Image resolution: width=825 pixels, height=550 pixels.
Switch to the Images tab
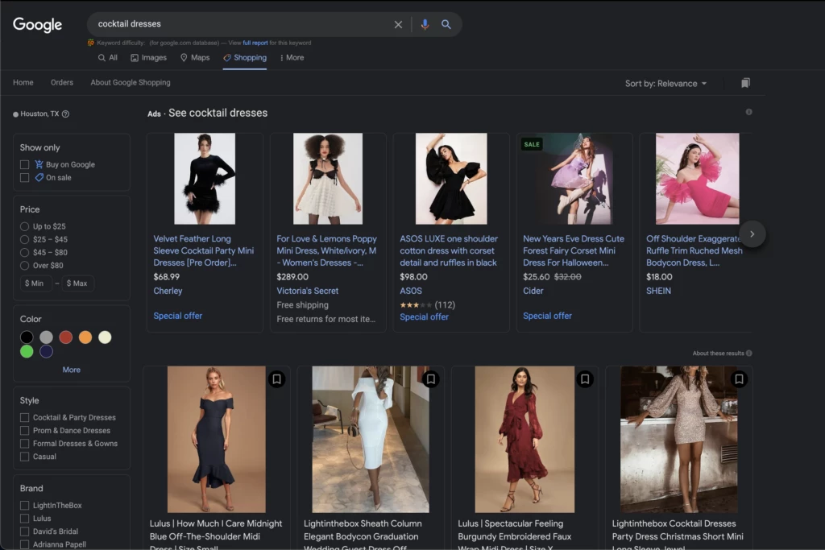coord(149,58)
